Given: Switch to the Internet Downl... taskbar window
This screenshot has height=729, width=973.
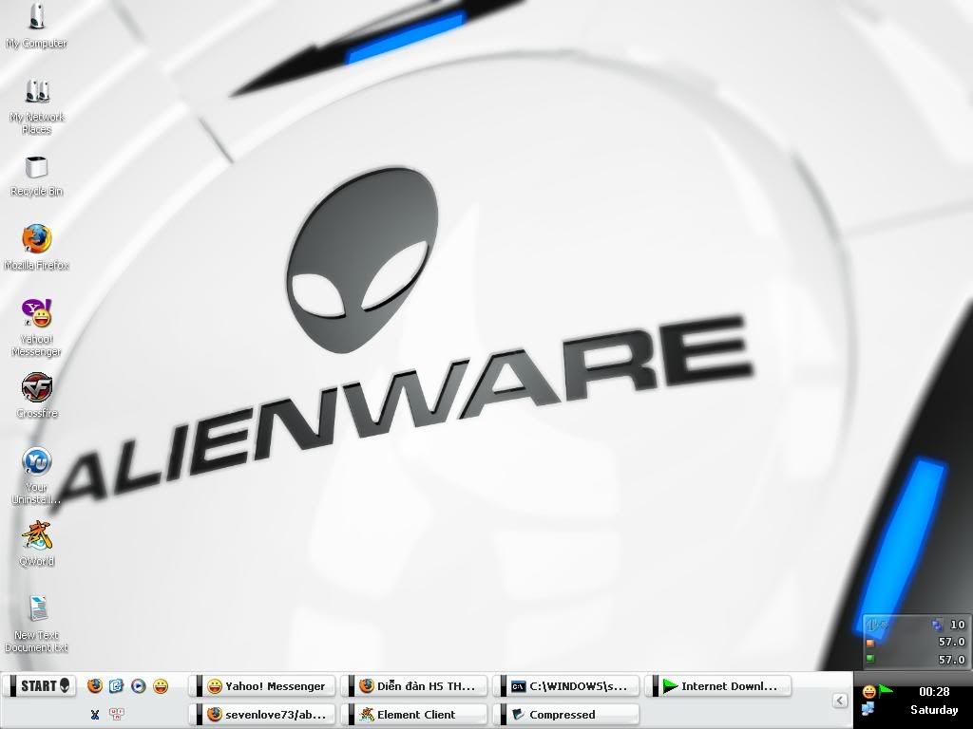Looking at the screenshot, I should click(720, 686).
